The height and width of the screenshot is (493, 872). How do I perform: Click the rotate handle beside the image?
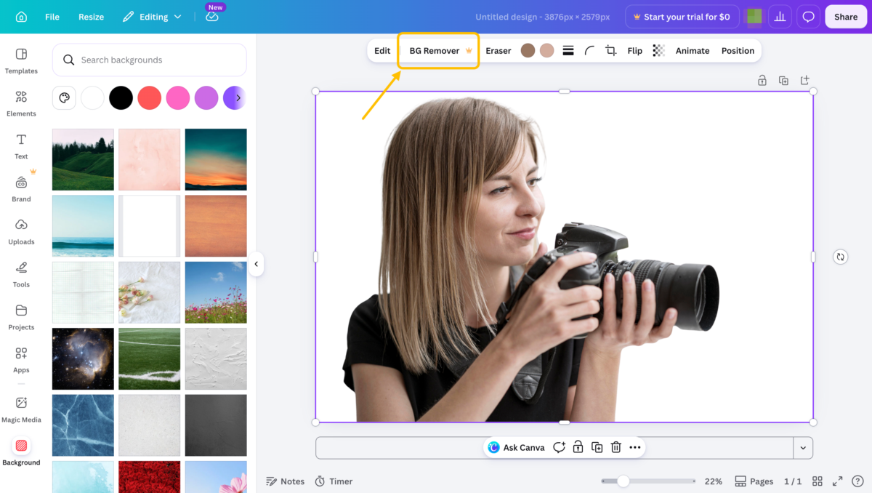[840, 257]
